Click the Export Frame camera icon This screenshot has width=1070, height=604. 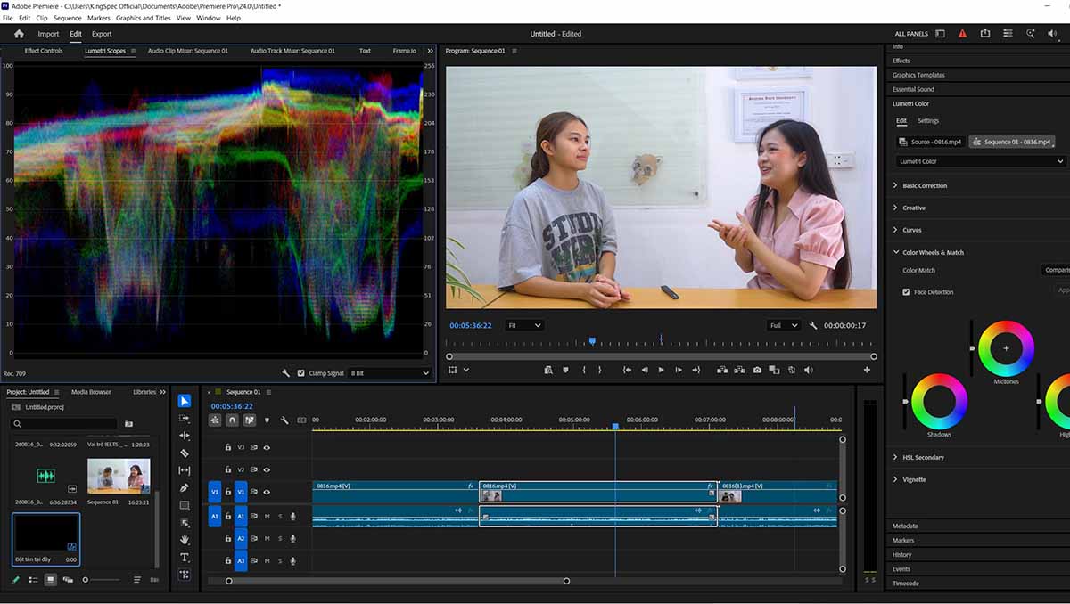tap(757, 370)
